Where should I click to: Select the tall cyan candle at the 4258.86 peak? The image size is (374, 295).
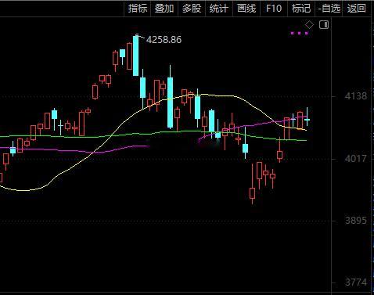[135, 56]
